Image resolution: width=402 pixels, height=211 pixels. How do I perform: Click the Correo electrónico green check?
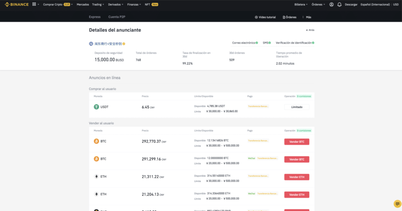coord(257,43)
